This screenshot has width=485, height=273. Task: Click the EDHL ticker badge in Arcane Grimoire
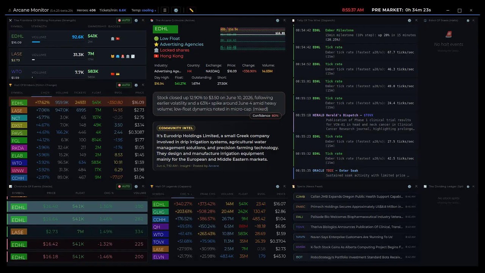(165, 29)
